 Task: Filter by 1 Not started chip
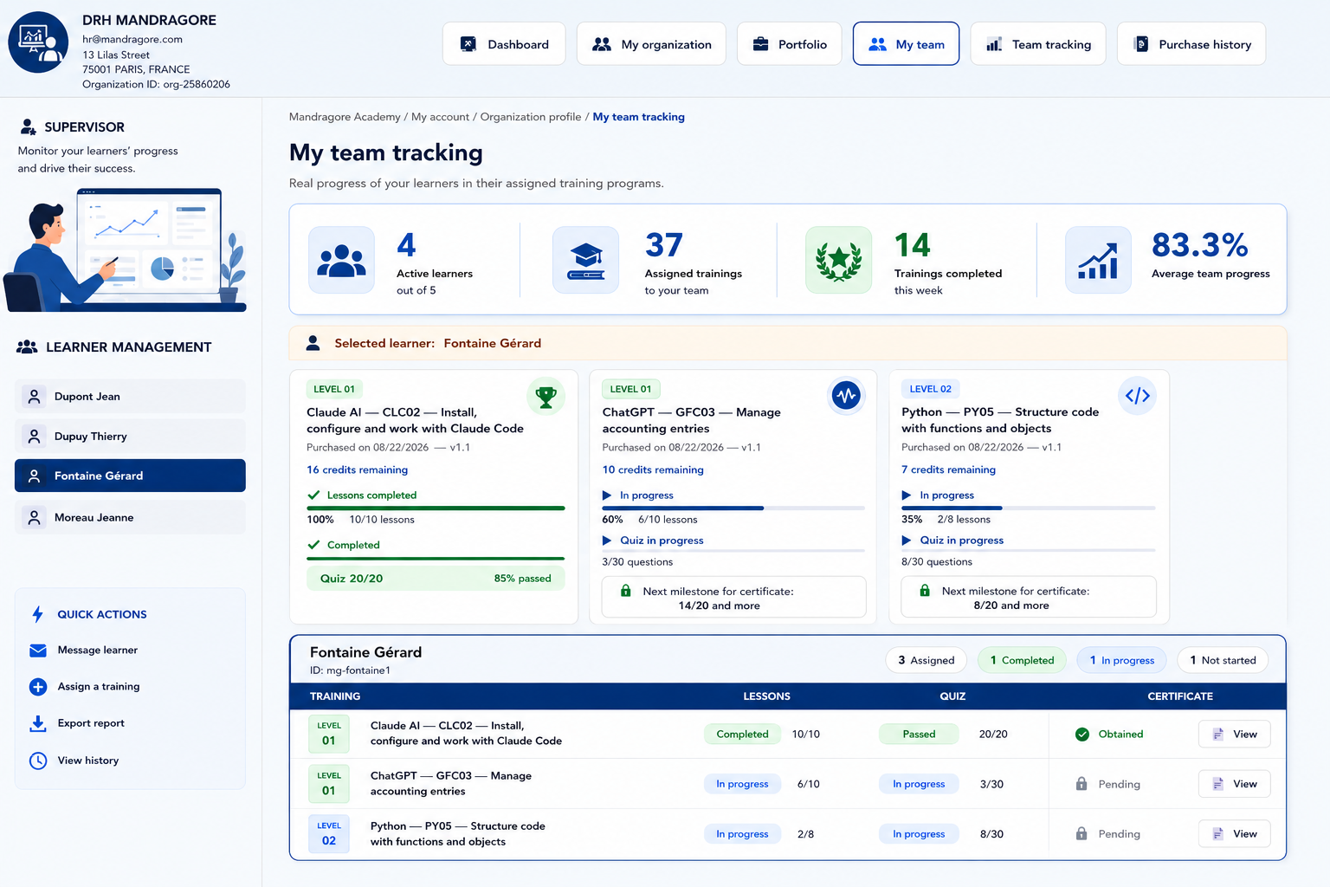click(1223, 660)
